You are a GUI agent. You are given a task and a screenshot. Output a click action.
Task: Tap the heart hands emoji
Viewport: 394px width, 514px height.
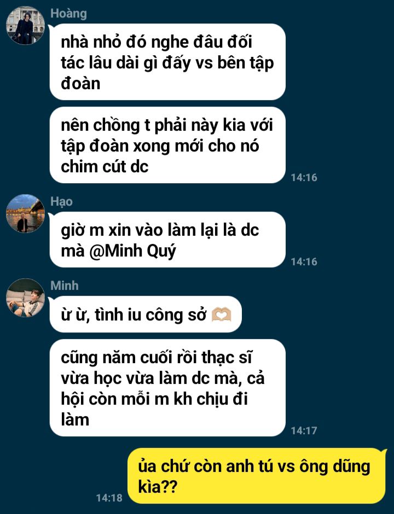click(222, 315)
